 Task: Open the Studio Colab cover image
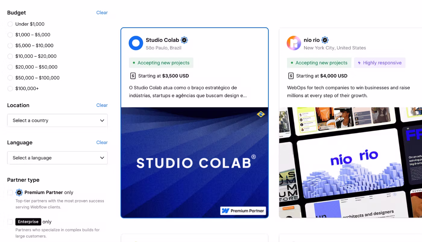pyautogui.click(x=194, y=162)
